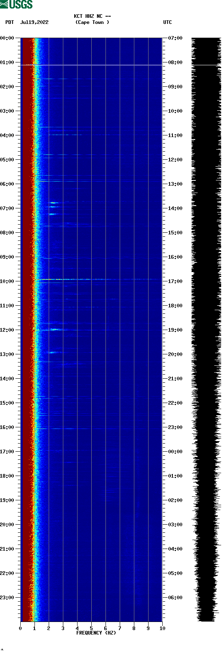This screenshot has width=224, height=654.
Task: Click the 18:00 PDT time label on left axis
Action: 7,476
